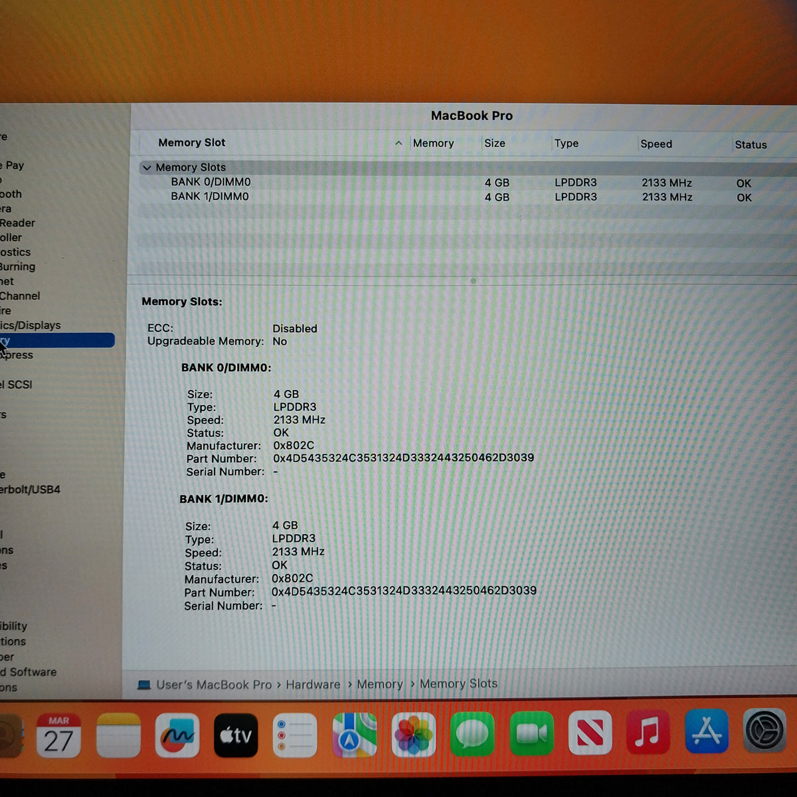797x797 pixels.
Task: Sort by the Speed column header
Action: pos(656,143)
